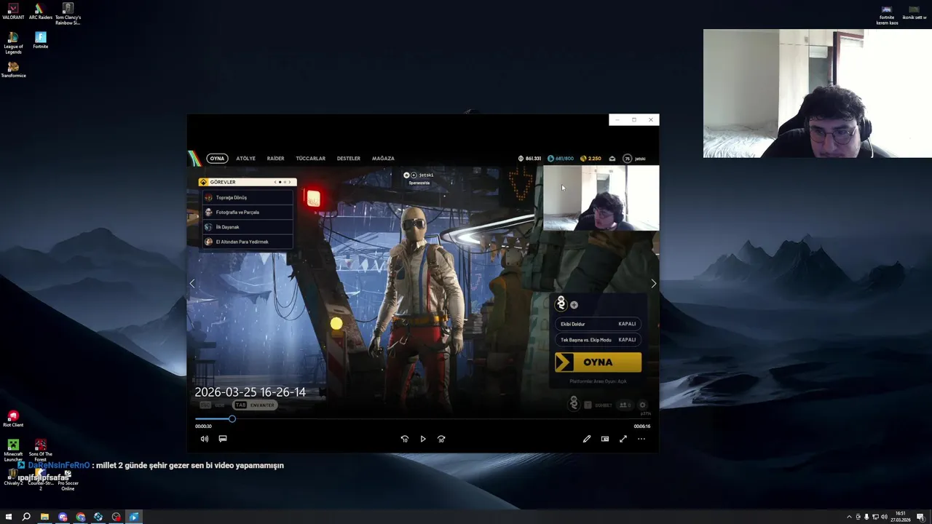The height and width of the screenshot is (524, 932).
Task: Play the paused video
Action: coord(423,439)
